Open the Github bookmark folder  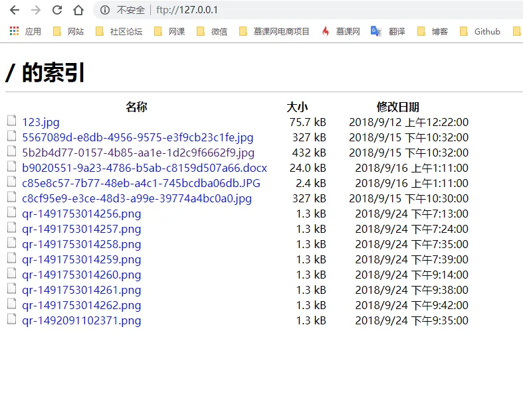(480, 31)
